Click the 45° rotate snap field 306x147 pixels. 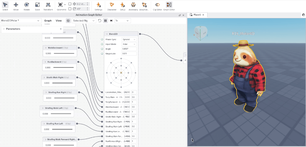(x=81, y=9)
